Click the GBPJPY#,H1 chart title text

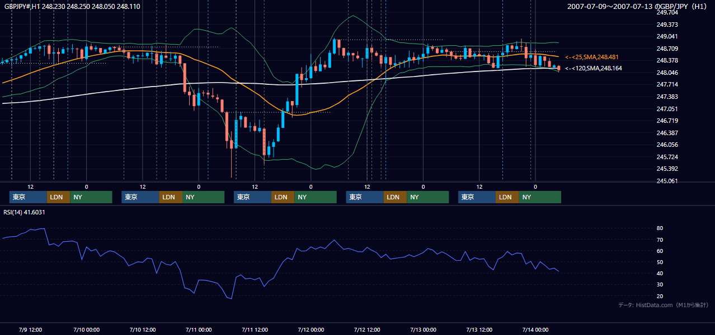pos(73,7)
